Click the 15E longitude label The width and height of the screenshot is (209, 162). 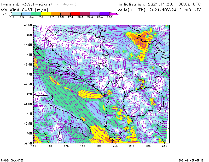point(33,146)
